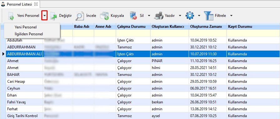This screenshot has height=119, width=280.
Task: Click the date 10.04.2019 10:52
Action: click(x=203, y=40)
